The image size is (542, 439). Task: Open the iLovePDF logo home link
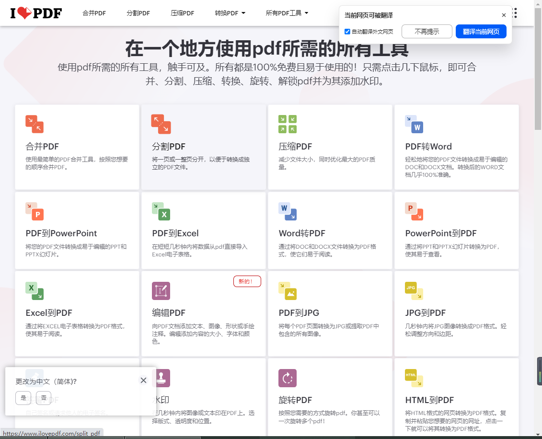tap(36, 13)
